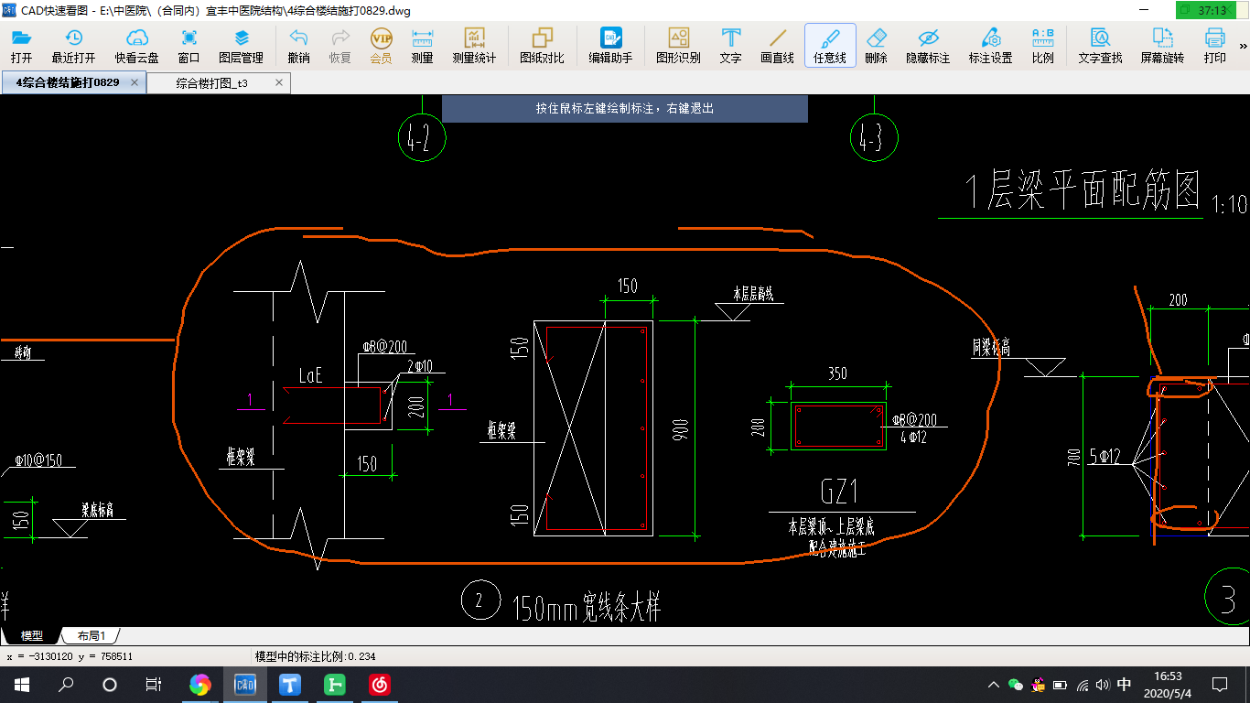Choose the 画直线 draw line tool
1250x703 pixels.
pos(777,46)
